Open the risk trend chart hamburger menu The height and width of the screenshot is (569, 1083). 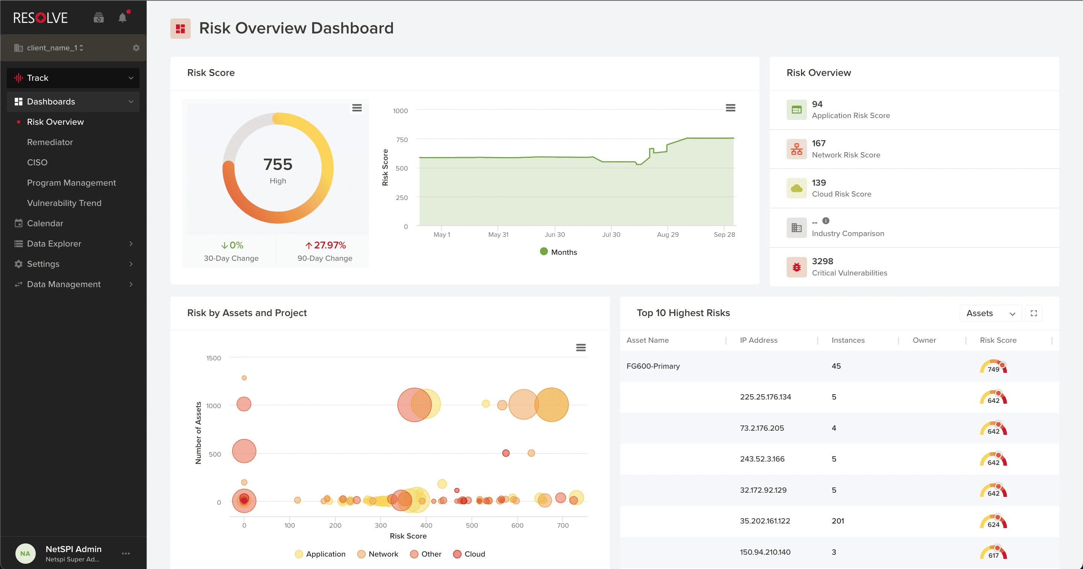pos(731,108)
